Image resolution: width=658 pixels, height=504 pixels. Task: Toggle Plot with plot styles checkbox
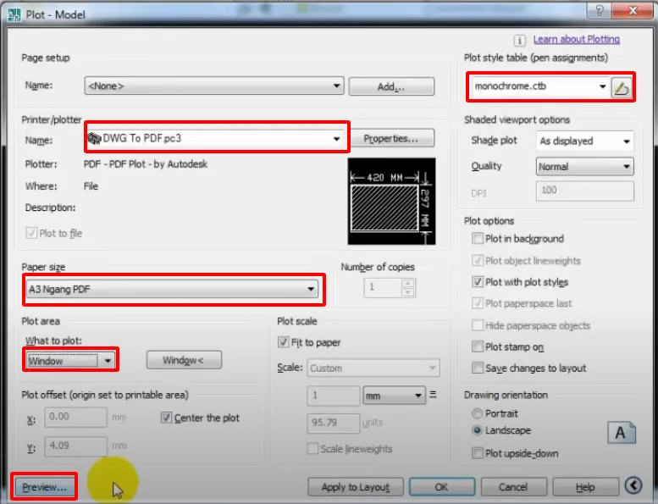coord(477,281)
